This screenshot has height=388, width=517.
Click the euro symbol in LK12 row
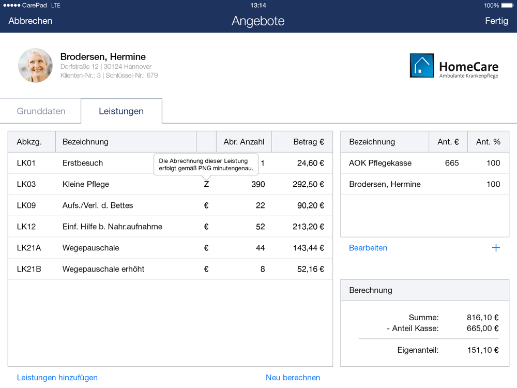click(206, 227)
